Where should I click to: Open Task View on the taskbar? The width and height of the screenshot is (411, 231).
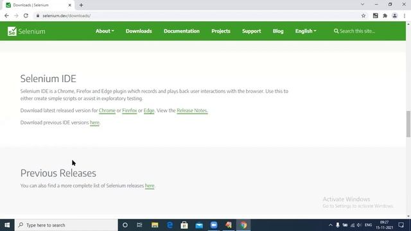tap(139, 225)
